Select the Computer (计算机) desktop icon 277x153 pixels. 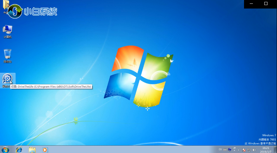(x=7, y=31)
